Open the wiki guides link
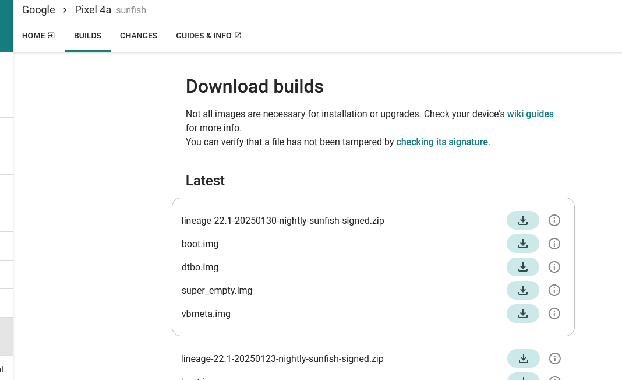 [530, 114]
